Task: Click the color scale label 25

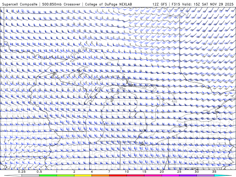Action: (x=179, y=172)
